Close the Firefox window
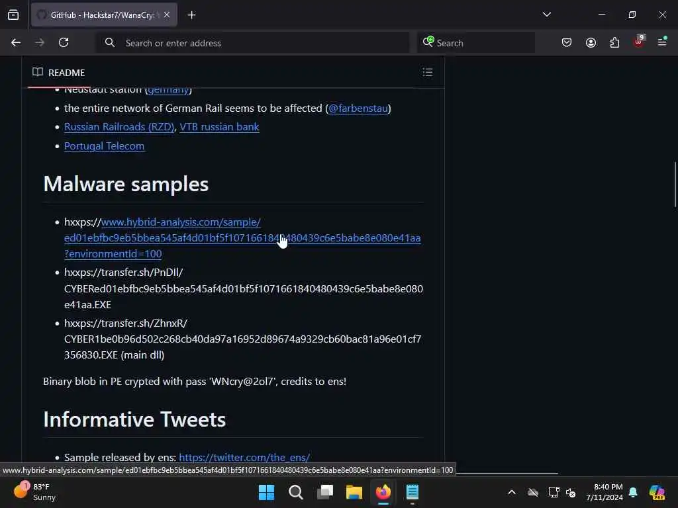This screenshot has height=508, width=678. [x=662, y=15]
